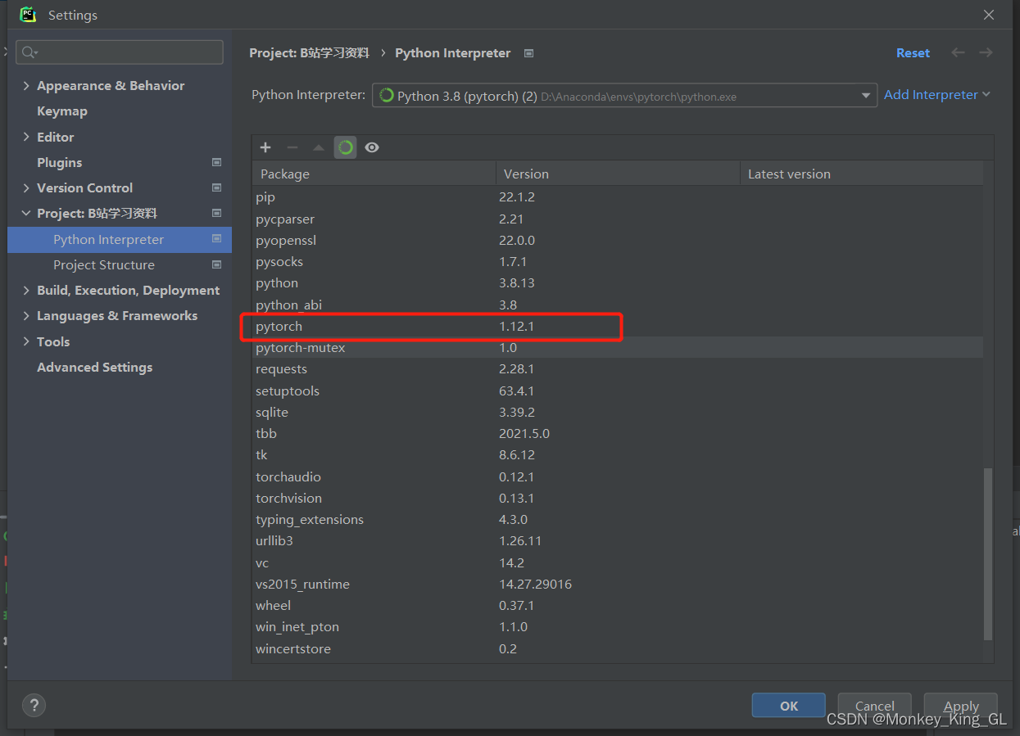Open the Python Interpreter dropdown arrow
The width and height of the screenshot is (1020, 736).
pos(866,96)
